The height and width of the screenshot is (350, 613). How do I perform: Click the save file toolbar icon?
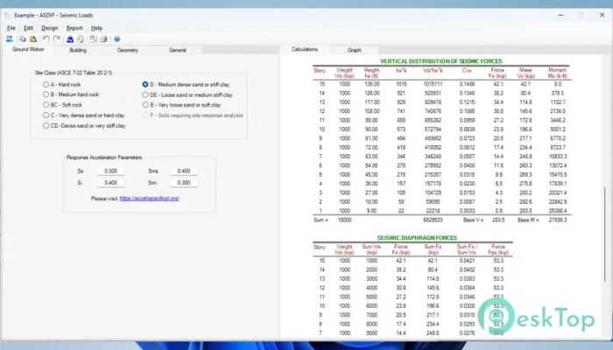point(32,38)
